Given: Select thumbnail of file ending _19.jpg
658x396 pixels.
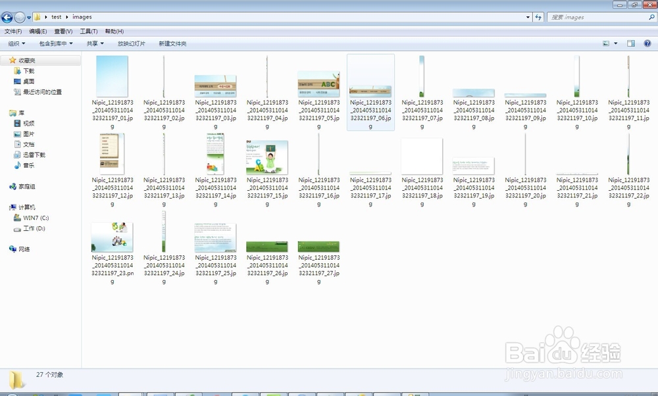Looking at the screenshot, I should click(474, 166).
